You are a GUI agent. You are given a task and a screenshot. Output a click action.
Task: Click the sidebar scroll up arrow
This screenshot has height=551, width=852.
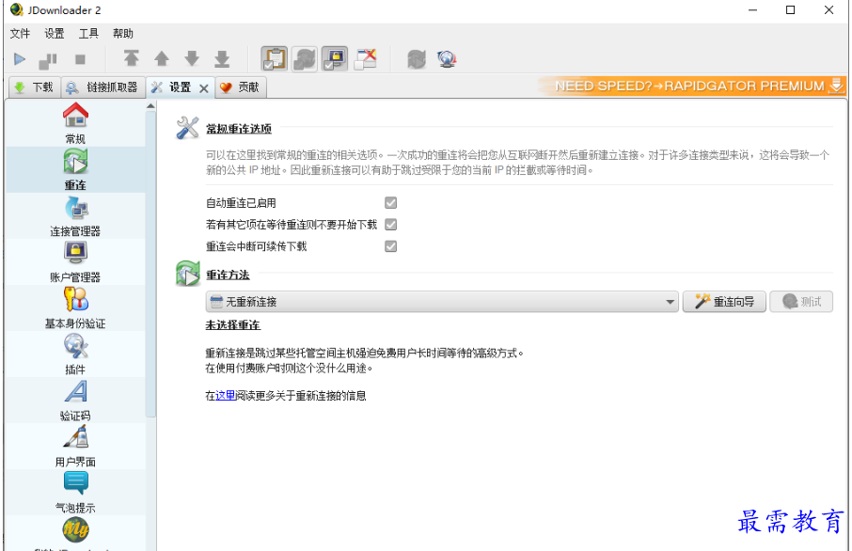point(150,106)
